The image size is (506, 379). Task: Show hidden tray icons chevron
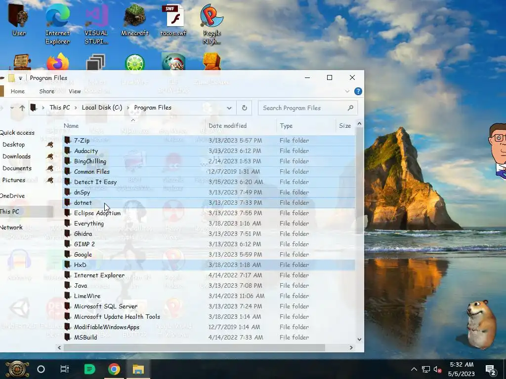coord(414,369)
